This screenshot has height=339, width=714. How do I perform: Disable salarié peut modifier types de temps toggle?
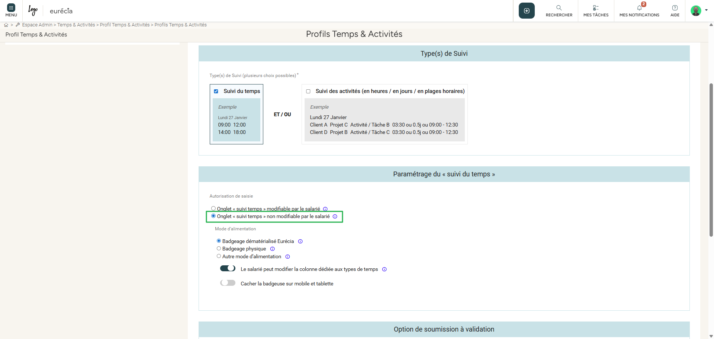click(x=228, y=268)
